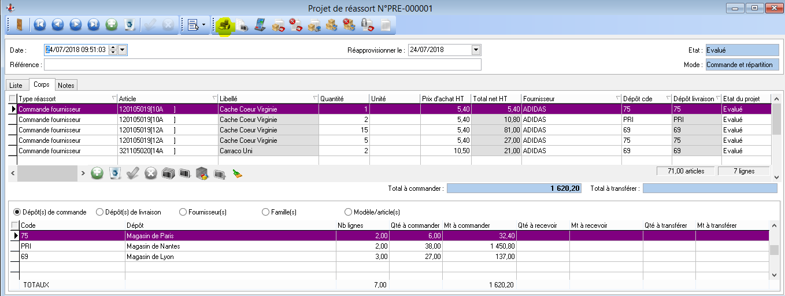Click the padlock icon in the toolbar
Viewport: 785px width, 296px height.
tap(366, 25)
